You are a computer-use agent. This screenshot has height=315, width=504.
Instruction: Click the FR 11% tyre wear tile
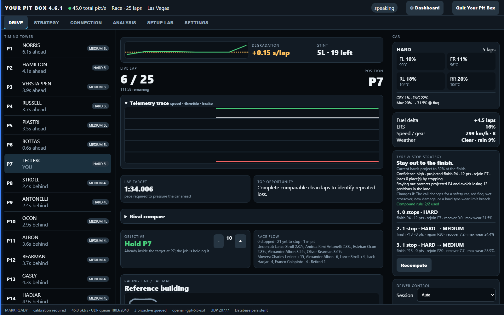coord(471,61)
